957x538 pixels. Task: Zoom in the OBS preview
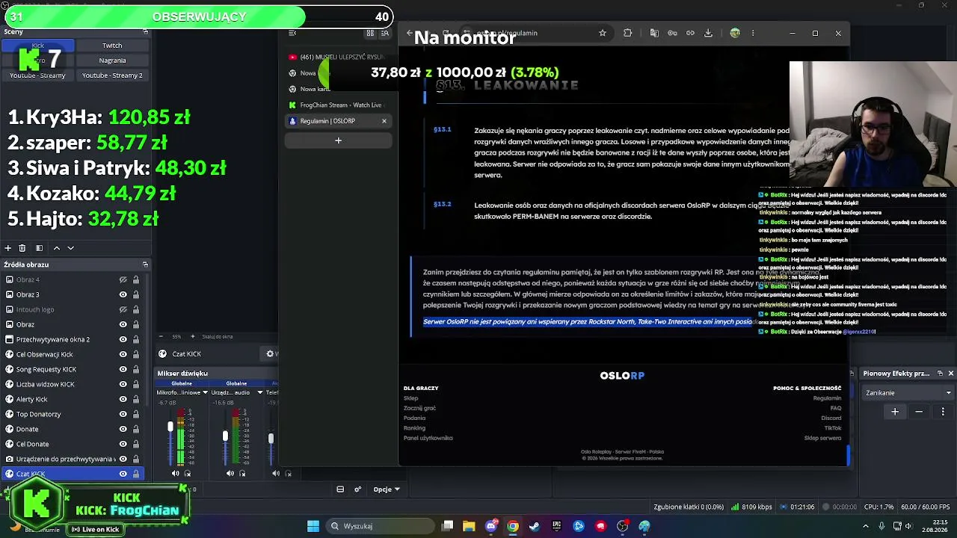[193, 337]
